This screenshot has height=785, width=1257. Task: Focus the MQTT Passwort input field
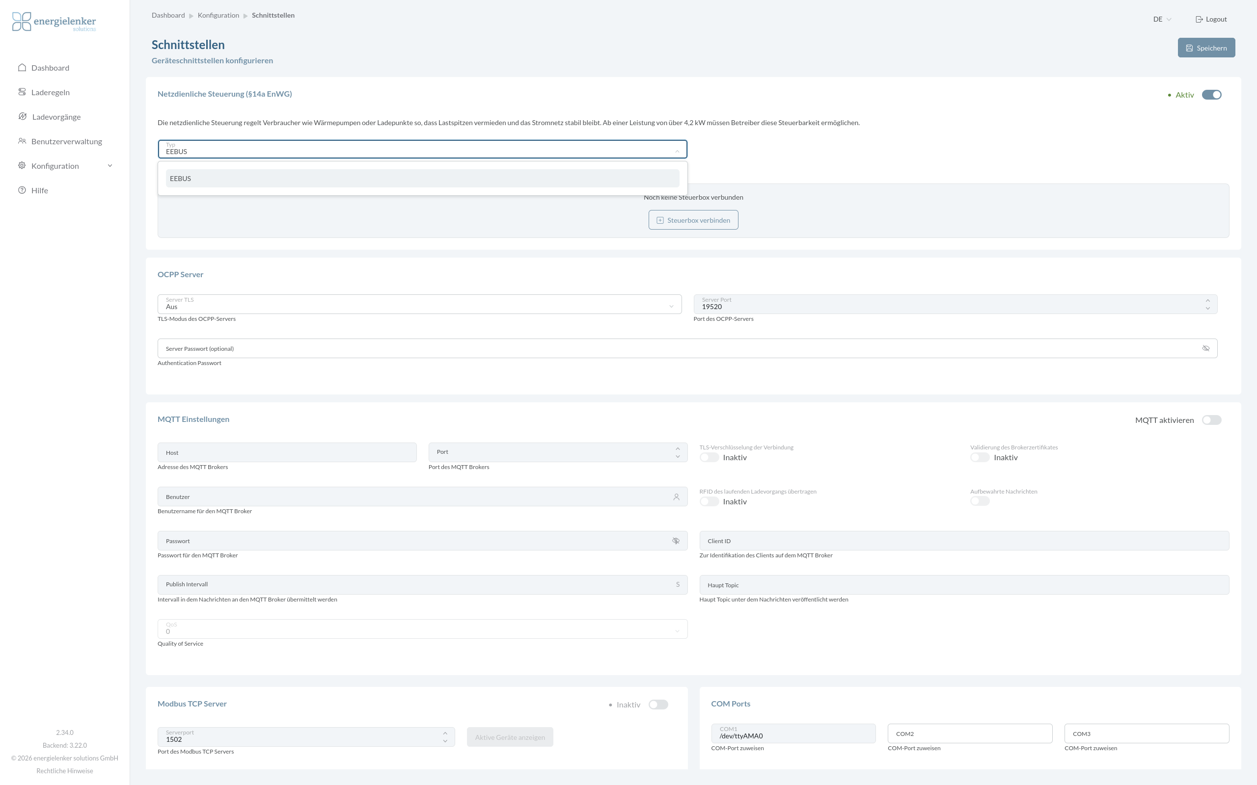[422, 541]
